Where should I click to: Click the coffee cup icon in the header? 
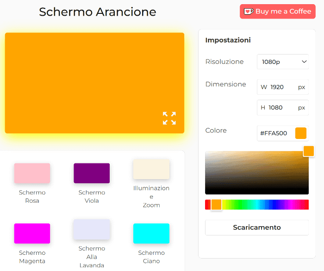[x=249, y=12]
